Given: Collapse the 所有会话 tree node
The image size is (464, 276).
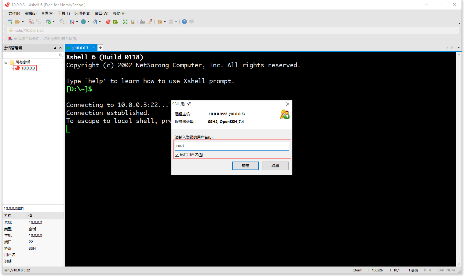Looking at the screenshot, I should [x=6, y=62].
